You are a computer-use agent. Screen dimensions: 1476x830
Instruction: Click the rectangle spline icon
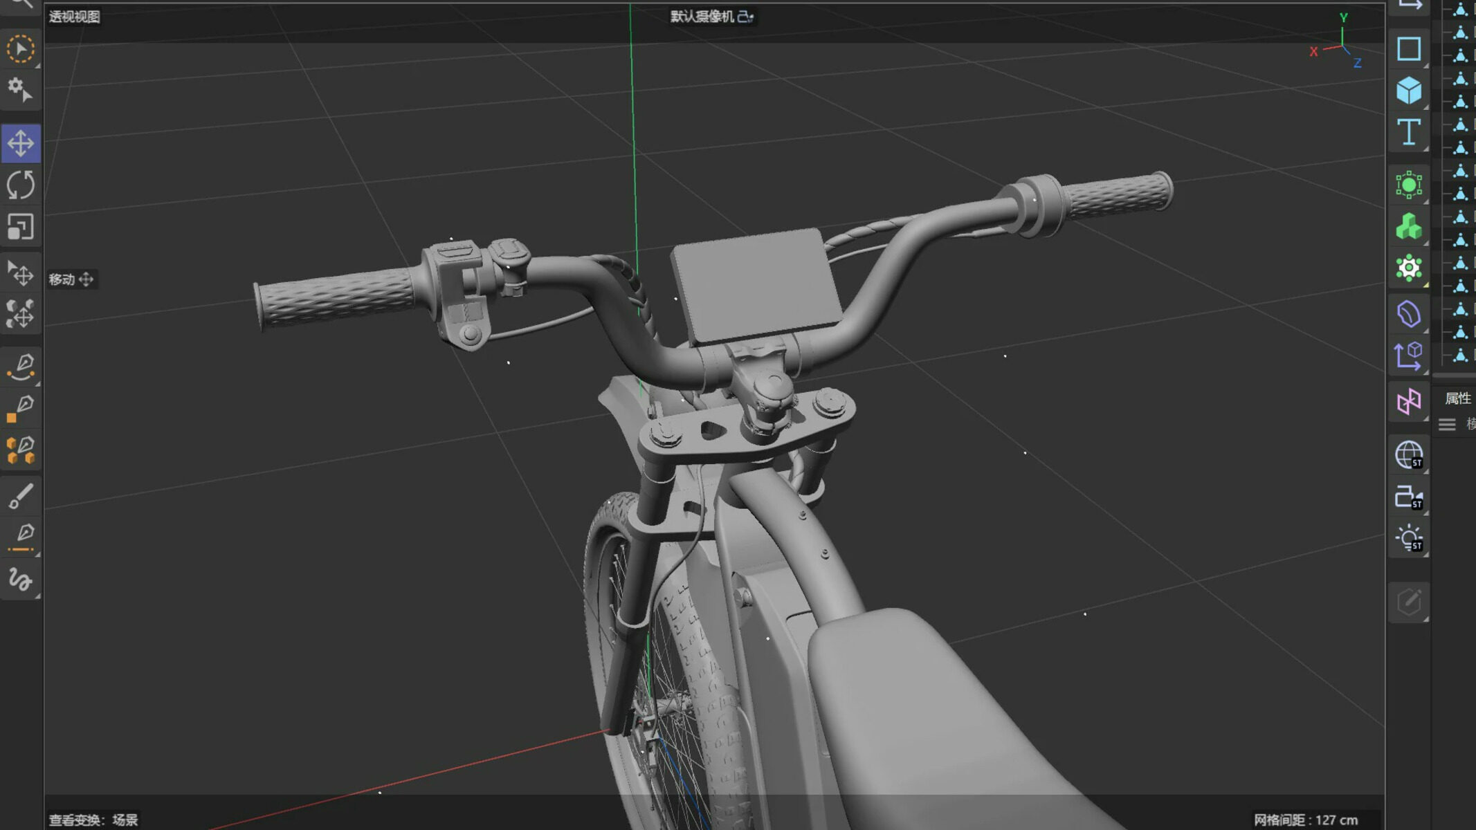[1409, 49]
